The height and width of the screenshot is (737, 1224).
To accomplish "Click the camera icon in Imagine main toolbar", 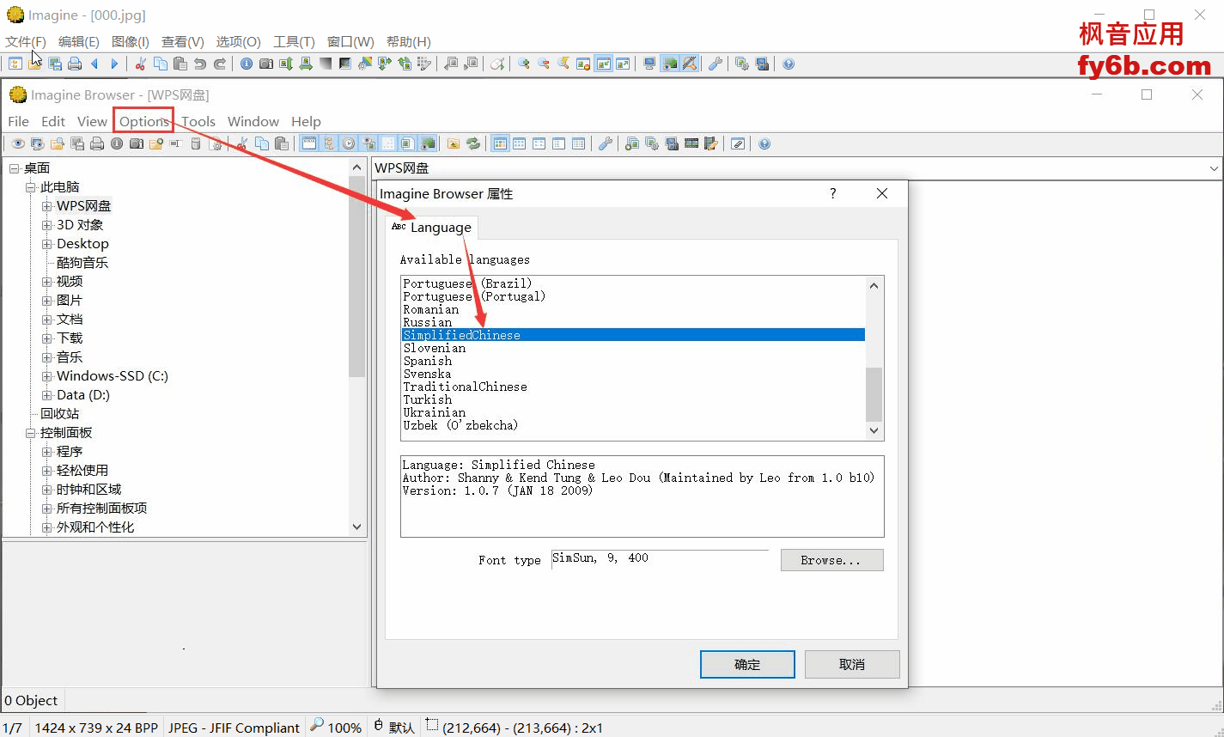I will tap(266, 64).
